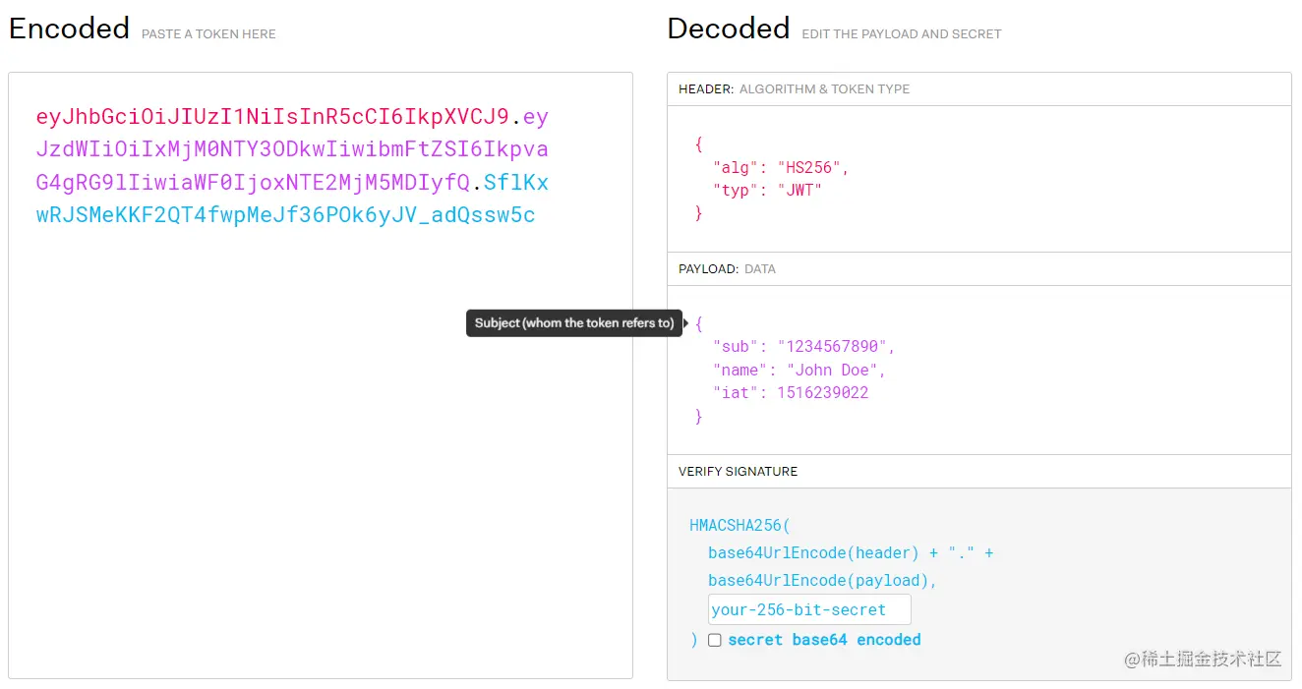Click the blue signature token line wRJSMeKKF2QT4fwpMeJf36POk6yJV_adQssw5c
The image size is (1302, 689).
tap(285, 215)
